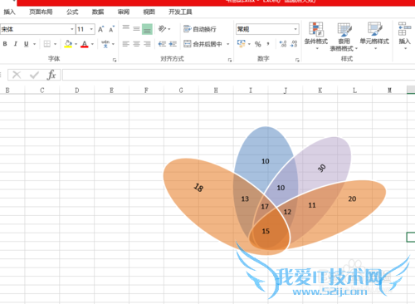The width and height of the screenshot is (415, 304).
Task: Click the Borders icon
Action: 47,44
